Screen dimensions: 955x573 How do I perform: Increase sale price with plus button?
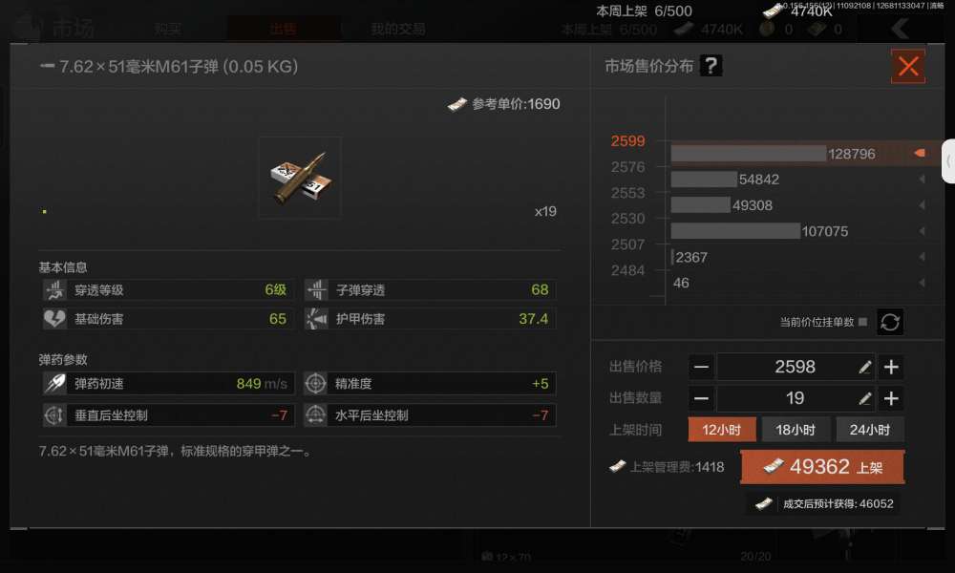pos(891,367)
